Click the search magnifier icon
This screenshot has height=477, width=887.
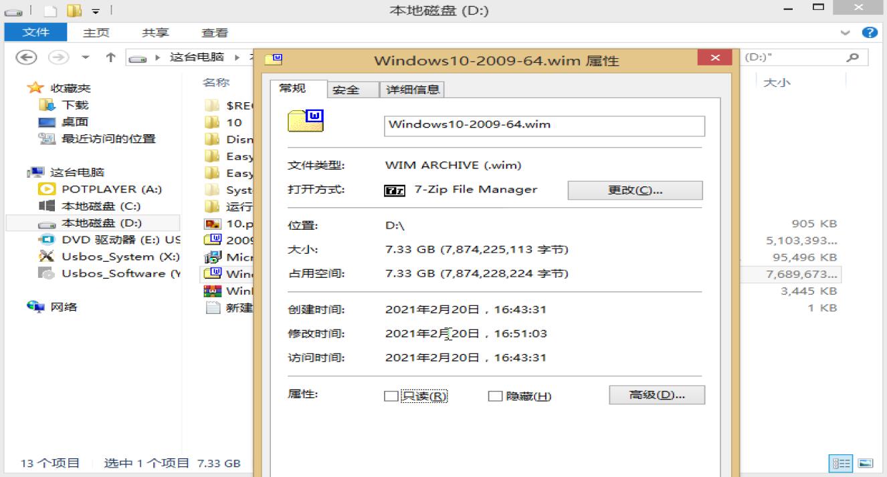(853, 57)
